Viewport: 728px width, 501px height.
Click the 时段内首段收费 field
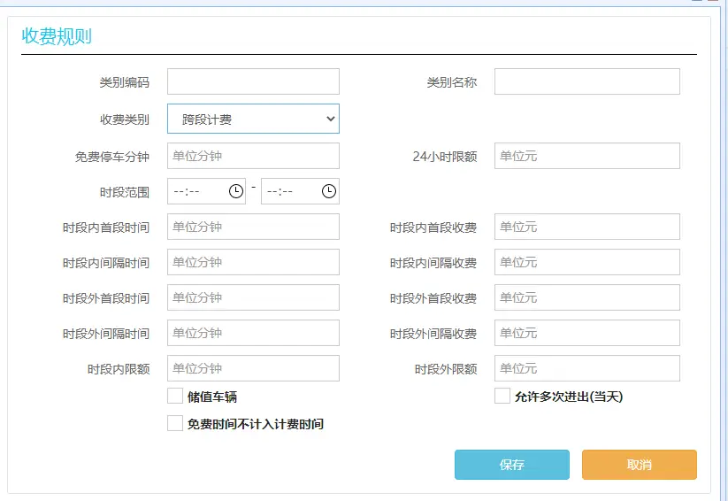[586, 227]
